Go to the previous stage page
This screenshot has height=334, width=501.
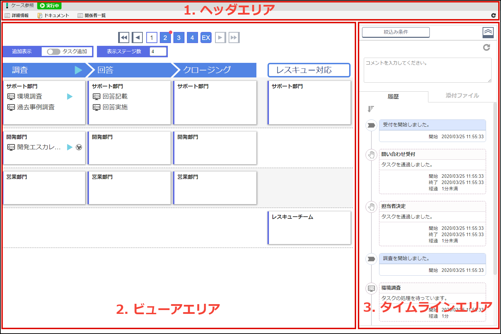coord(138,37)
